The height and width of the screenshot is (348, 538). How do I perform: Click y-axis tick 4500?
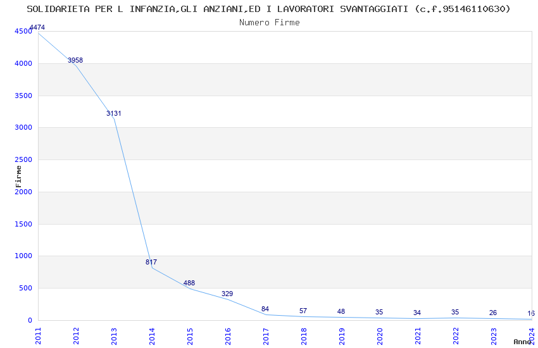23,31
